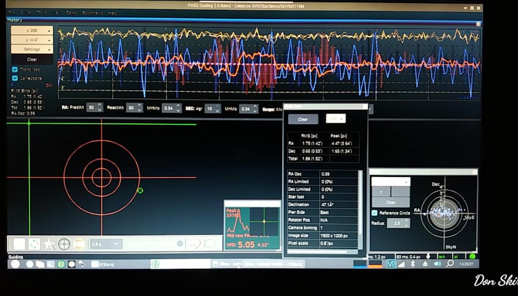The image size is (518, 296).
Task: Click the telescope icon in the taskbar
Action: point(82,264)
